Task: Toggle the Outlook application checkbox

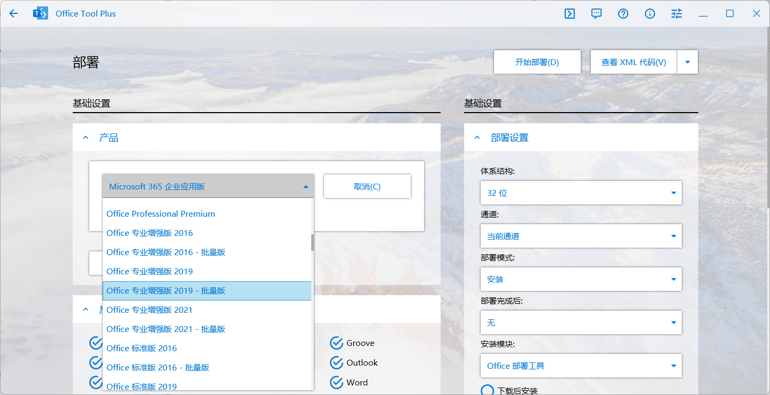Action: click(337, 363)
